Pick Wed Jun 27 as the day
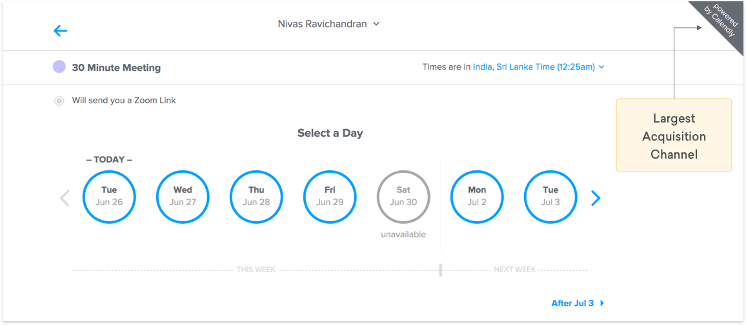 (x=183, y=196)
